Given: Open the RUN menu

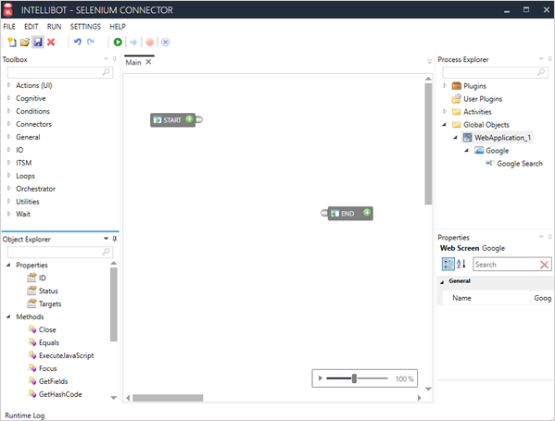Looking at the screenshot, I should (x=54, y=27).
